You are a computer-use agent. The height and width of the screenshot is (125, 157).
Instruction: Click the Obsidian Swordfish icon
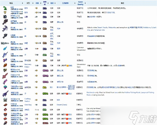(x=5, y=93)
